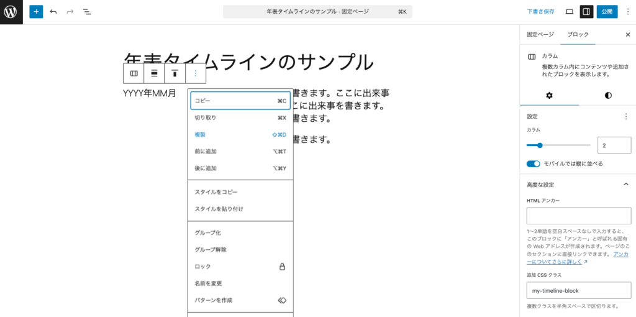Select スタイルを貼り付け menu item

pyautogui.click(x=240, y=209)
